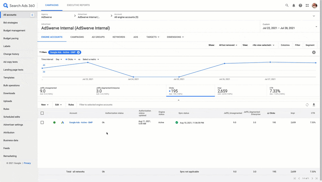Open the View: No view selected dropdown

[263, 45]
